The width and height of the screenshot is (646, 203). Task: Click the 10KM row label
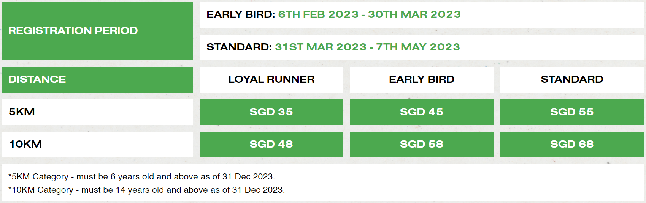point(25,144)
